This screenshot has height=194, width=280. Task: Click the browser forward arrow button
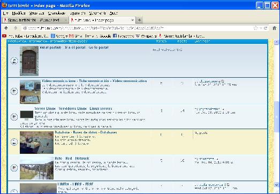pos(16,28)
